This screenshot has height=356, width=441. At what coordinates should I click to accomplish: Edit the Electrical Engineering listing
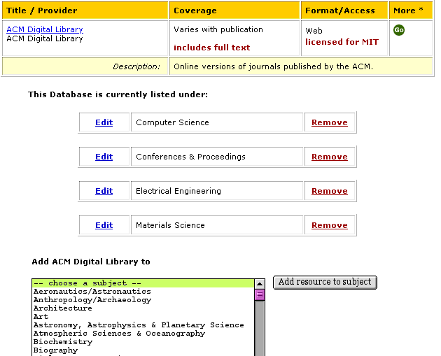[x=104, y=191]
